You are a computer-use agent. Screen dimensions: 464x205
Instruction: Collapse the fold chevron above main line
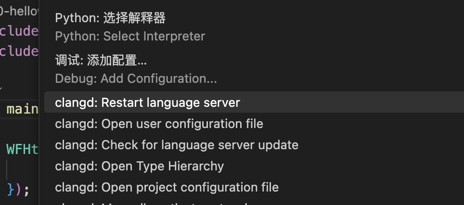tap(1, 89)
